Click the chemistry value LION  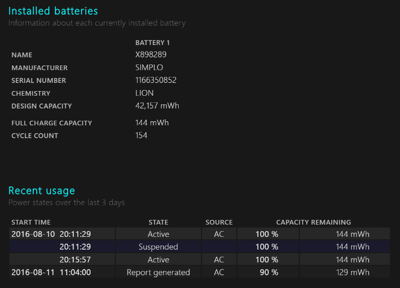coord(144,93)
